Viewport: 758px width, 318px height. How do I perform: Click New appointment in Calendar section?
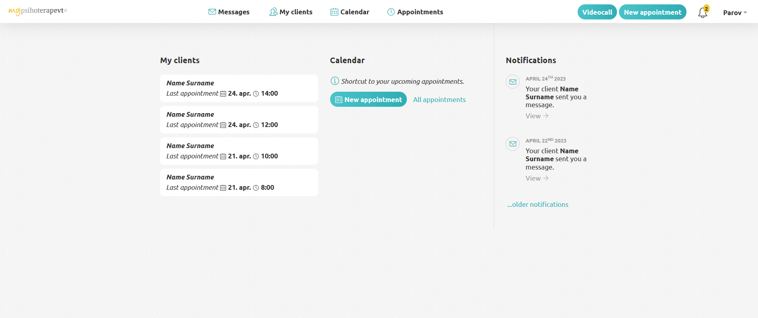(368, 100)
